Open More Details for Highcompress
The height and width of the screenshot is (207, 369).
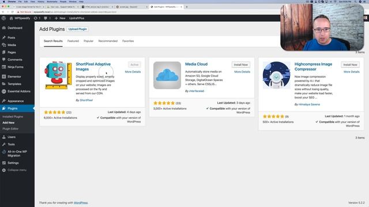click(352, 72)
